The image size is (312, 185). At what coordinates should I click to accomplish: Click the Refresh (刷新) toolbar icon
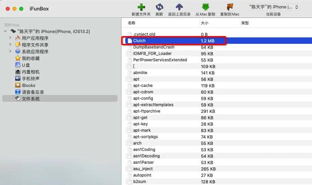[x=159, y=7]
